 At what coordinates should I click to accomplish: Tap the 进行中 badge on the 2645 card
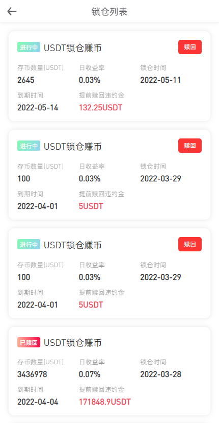pyautogui.click(x=29, y=47)
